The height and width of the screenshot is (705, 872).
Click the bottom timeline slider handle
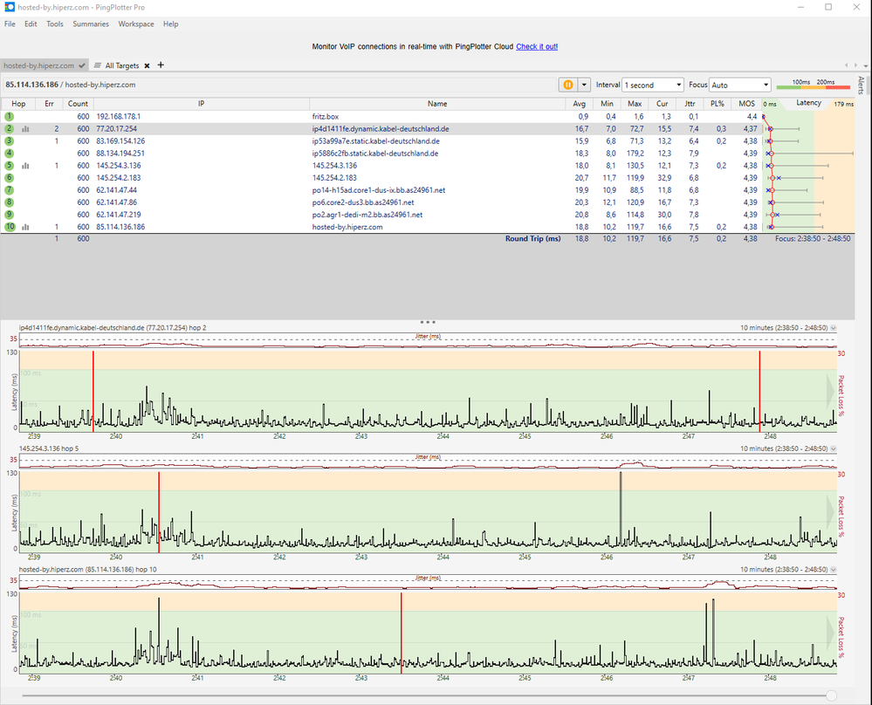(x=830, y=695)
